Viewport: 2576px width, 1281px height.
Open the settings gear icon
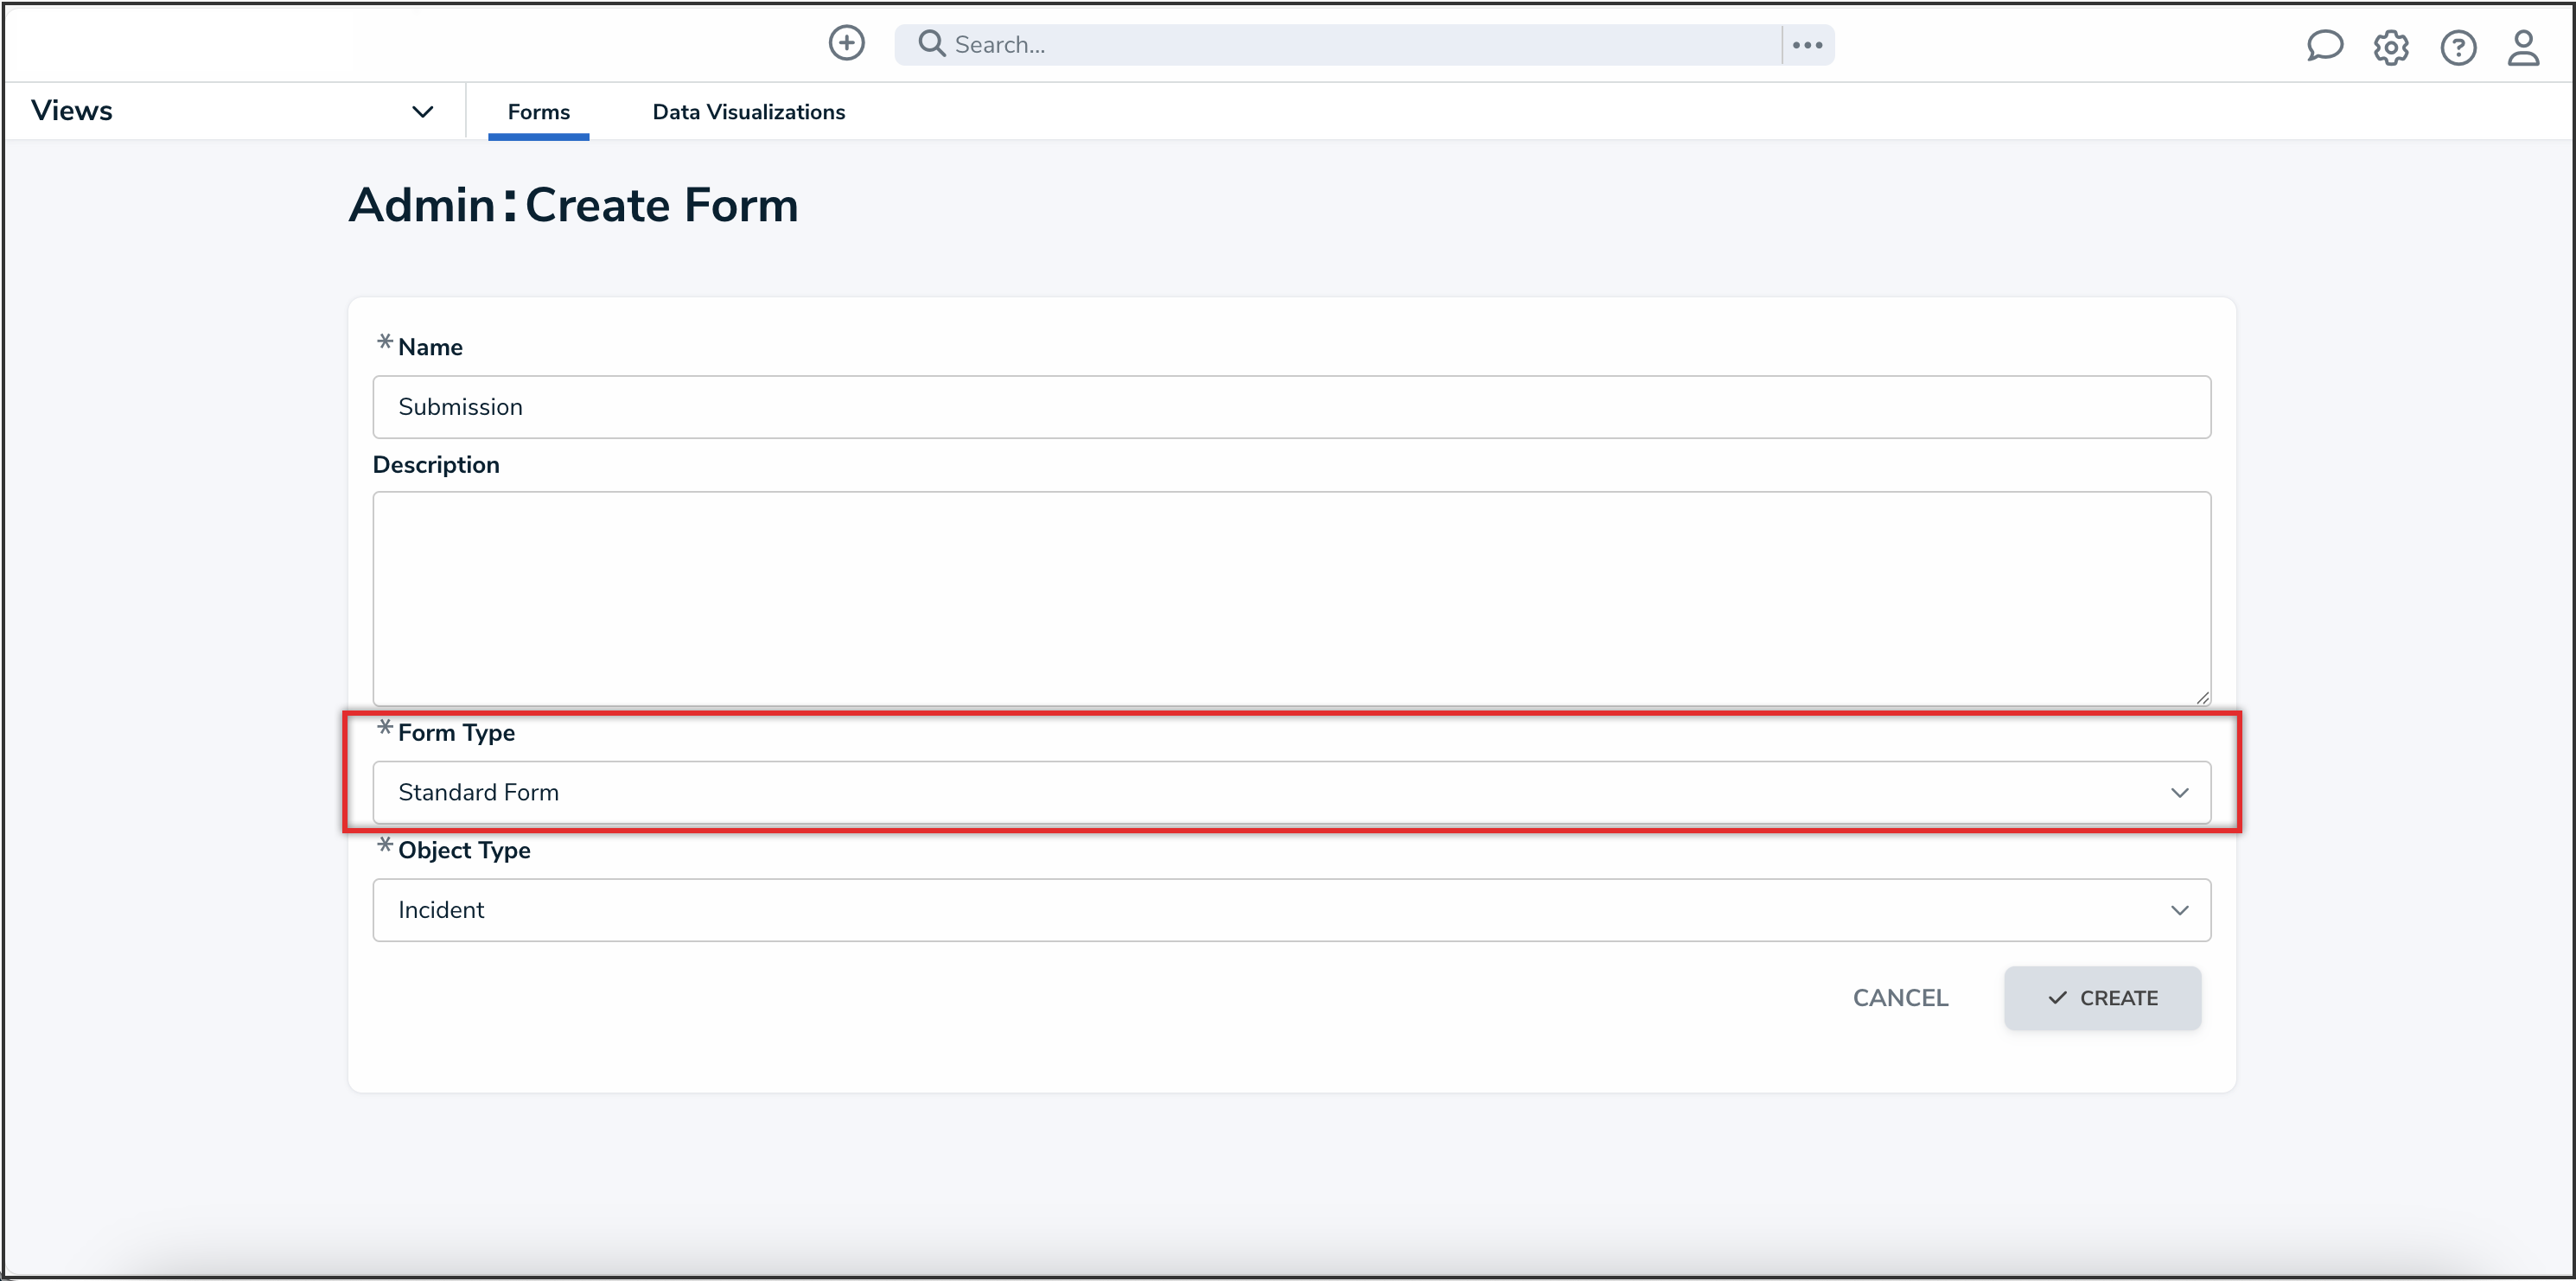click(2391, 47)
